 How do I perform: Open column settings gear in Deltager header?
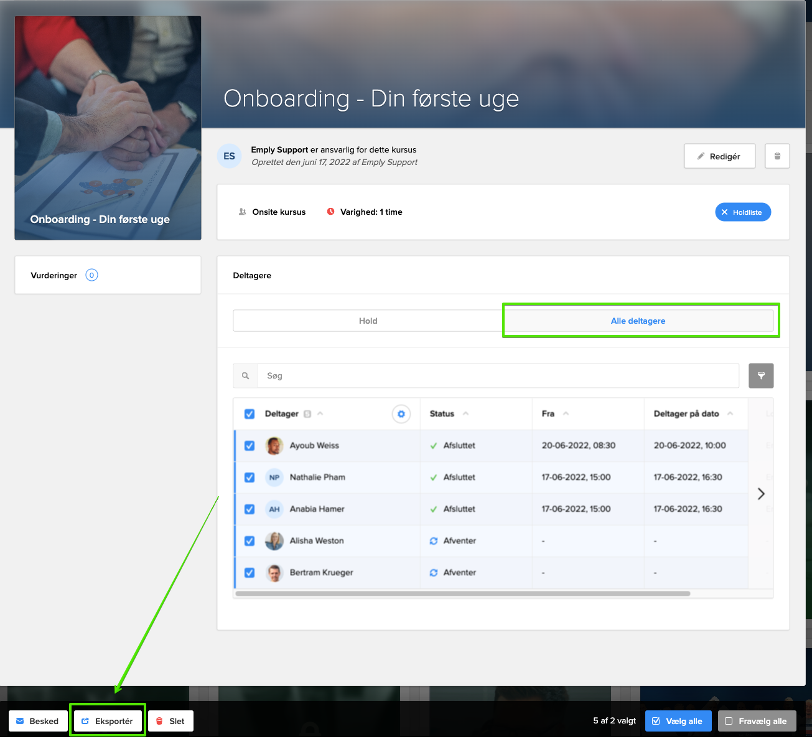(x=401, y=414)
